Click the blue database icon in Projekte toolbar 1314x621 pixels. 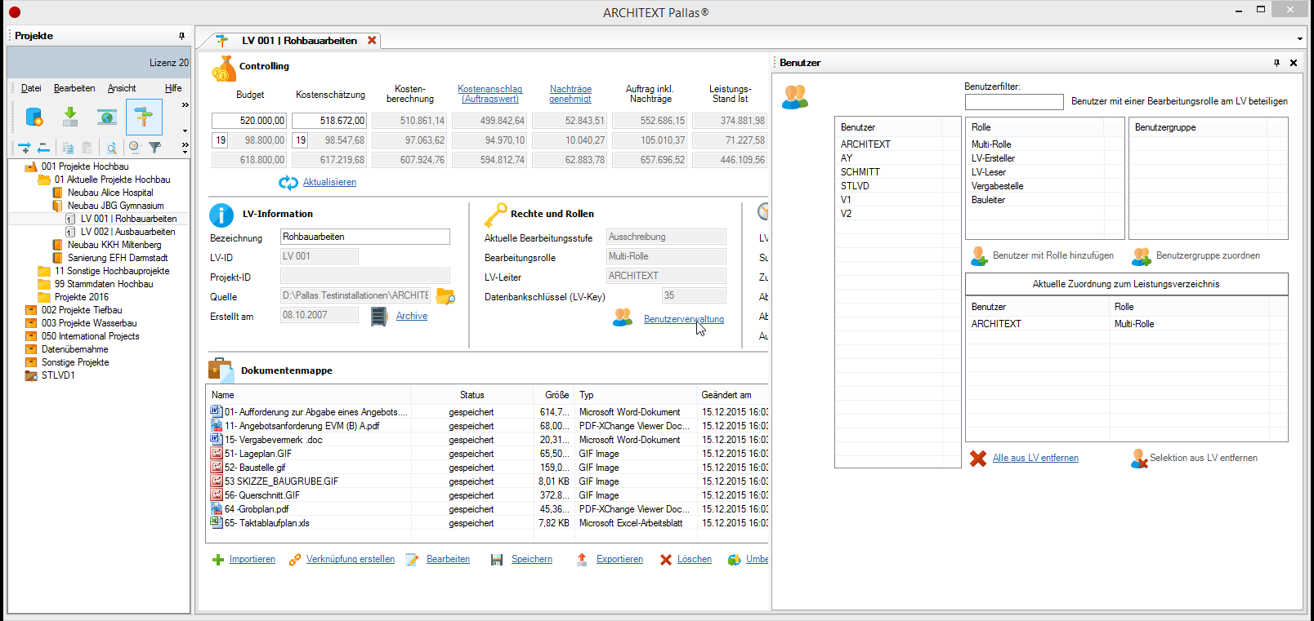[x=34, y=118]
